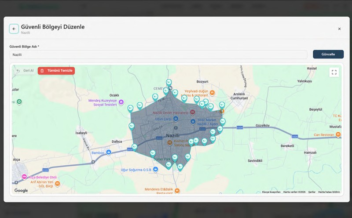Click the Sevindikli place label
The height and width of the screenshot is (218, 352).
tap(255, 160)
